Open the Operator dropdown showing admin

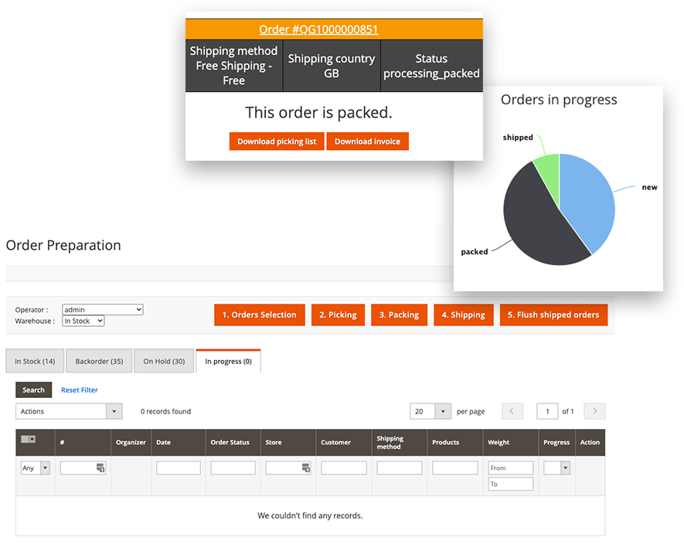[x=102, y=308]
